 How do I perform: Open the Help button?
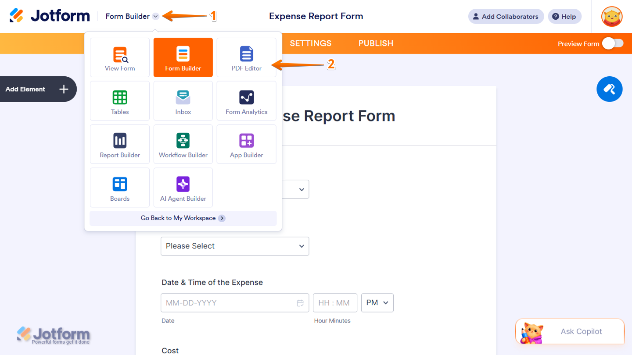click(564, 17)
